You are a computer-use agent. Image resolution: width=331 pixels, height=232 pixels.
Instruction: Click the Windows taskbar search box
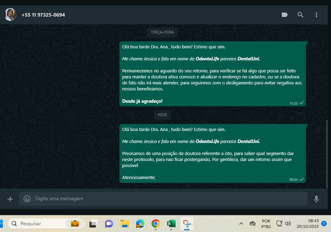pos(46,224)
